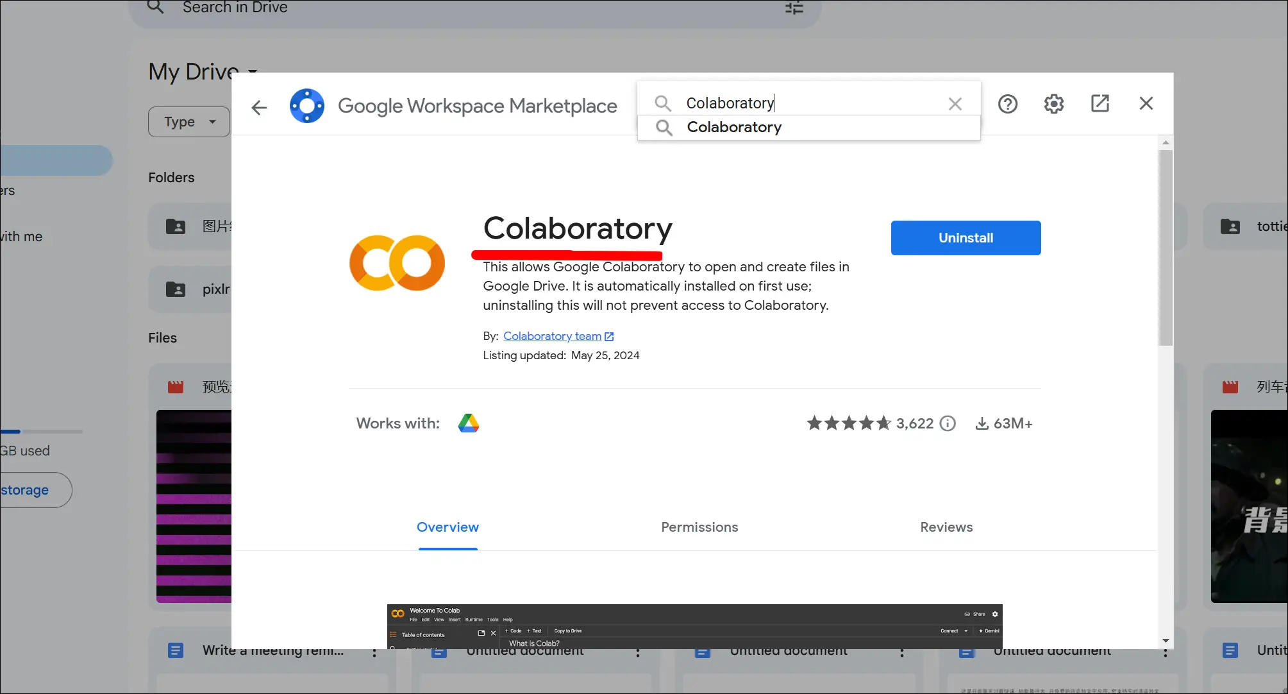This screenshot has height=694, width=1288.
Task: Open the Write a meeting remi... document
Action: [x=273, y=652]
